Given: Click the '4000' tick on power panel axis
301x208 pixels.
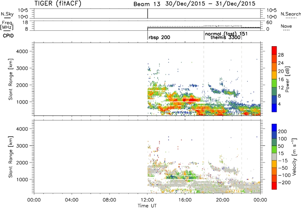Looking at the screenshot, I should pyautogui.click(x=22, y=51).
